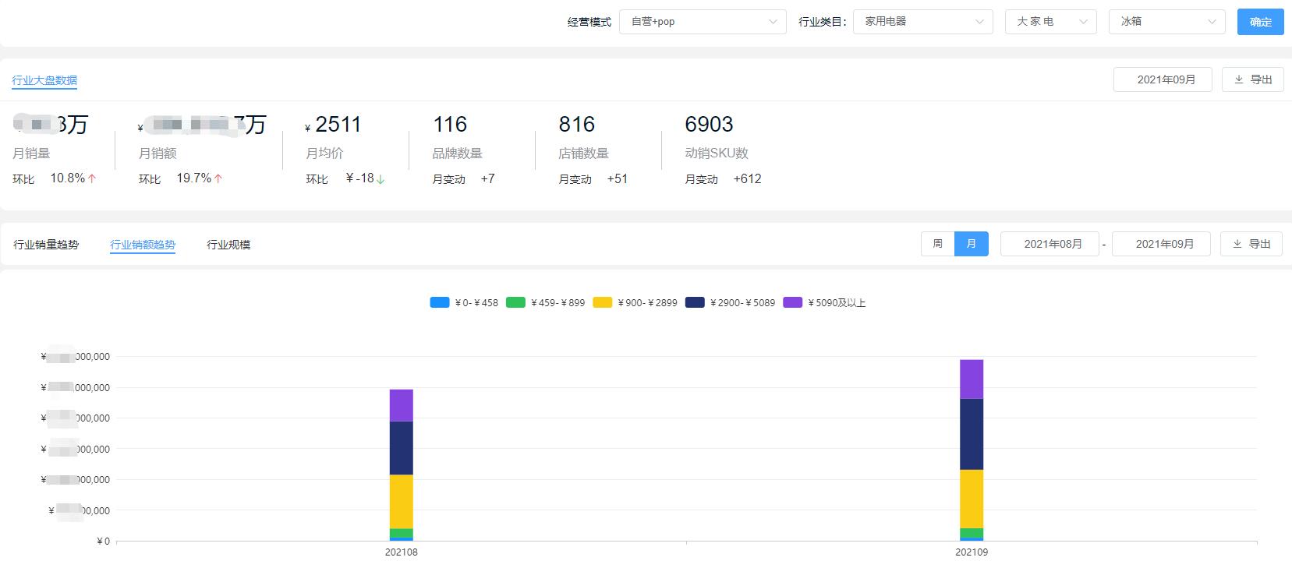Click download icon in trend 导出 button
Image resolution: width=1292 pixels, height=575 pixels.
(x=1237, y=244)
